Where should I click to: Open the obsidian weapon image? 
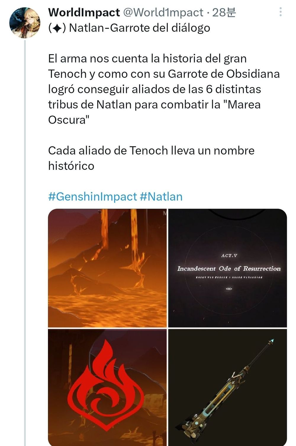pos(227,387)
